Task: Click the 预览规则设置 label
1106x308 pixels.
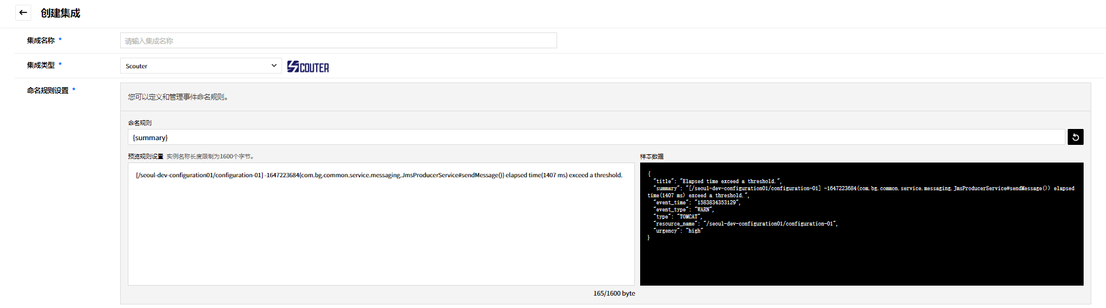Action: click(x=145, y=157)
